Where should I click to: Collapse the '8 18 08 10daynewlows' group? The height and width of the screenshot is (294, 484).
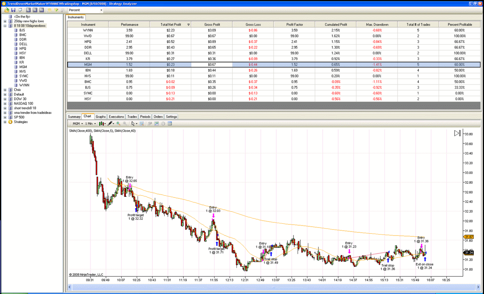click(4, 26)
